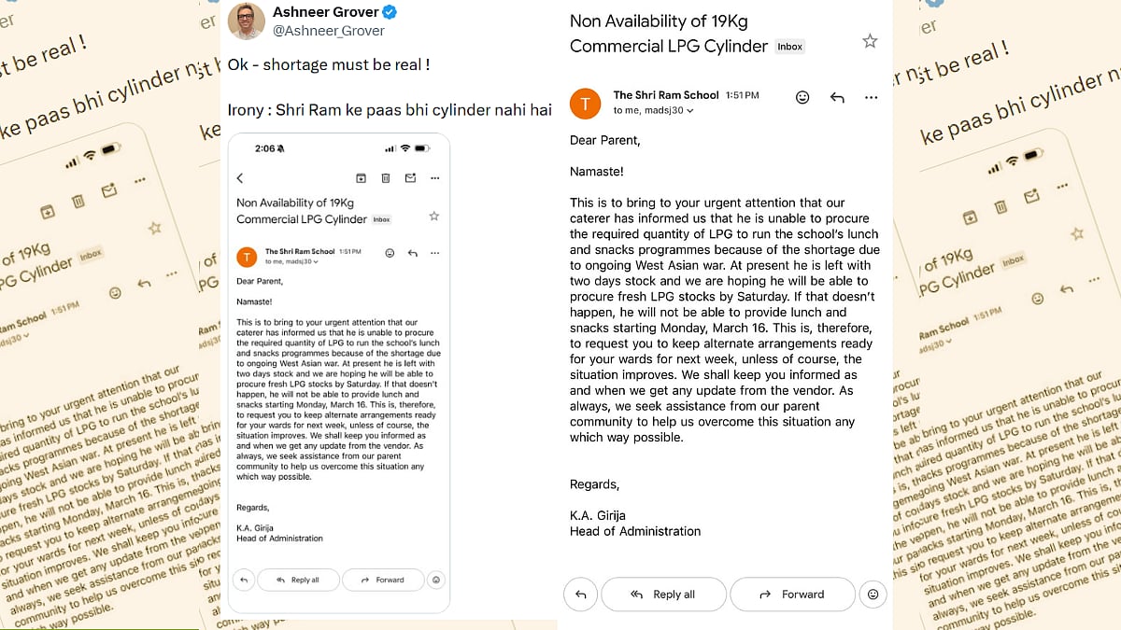Click Ashneer Grover's profile photo
Image resolution: width=1121 pixels, height=630 pixels.
pyautogui.click(x=246, y=21)
